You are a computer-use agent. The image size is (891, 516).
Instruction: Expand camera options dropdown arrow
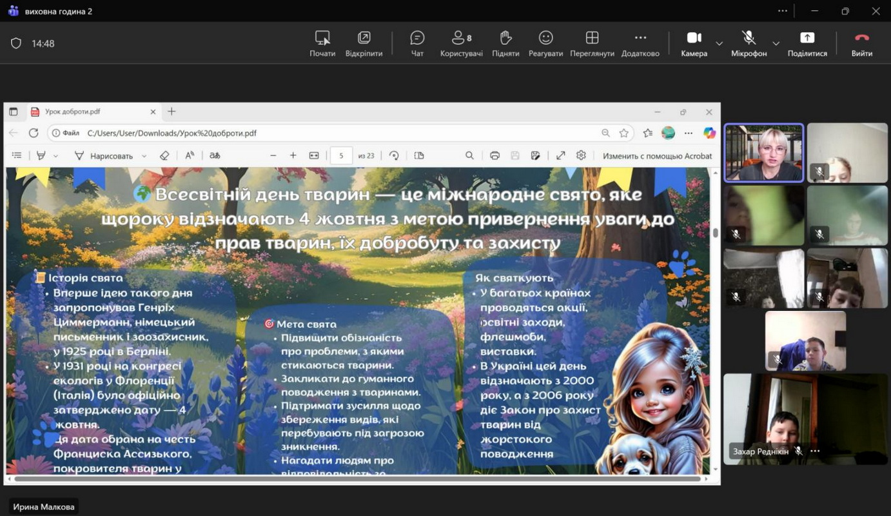pyautogui.click(x=719, y=44)
